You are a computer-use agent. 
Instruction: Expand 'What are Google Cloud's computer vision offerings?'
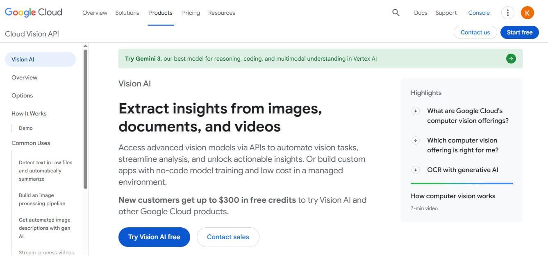coord(415,111)
